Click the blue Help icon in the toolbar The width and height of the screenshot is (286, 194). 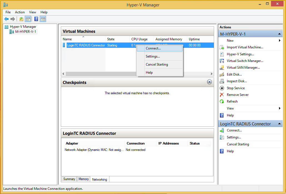(36, 19)
